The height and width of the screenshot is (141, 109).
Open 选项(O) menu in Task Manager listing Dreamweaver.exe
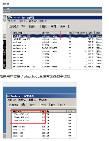click(x=22, y=21)
